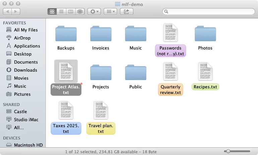Screen dimensions: 258x155
Task: Click the Backups folder name
Action: pyautogui.click(x=66, y=48)
